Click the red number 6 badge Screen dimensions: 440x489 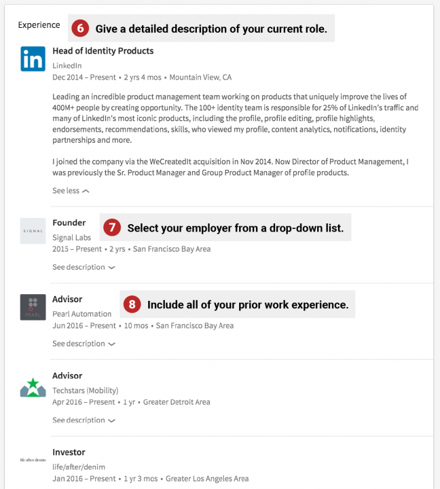pyautogui.click(x=80, y=29)
